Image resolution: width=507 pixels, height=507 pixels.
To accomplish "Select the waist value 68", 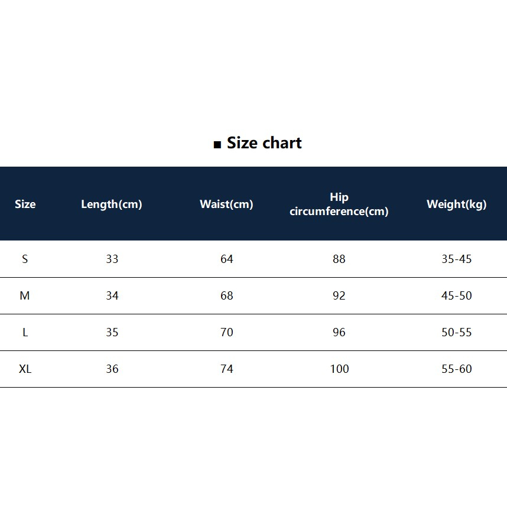I will (227, 295).
